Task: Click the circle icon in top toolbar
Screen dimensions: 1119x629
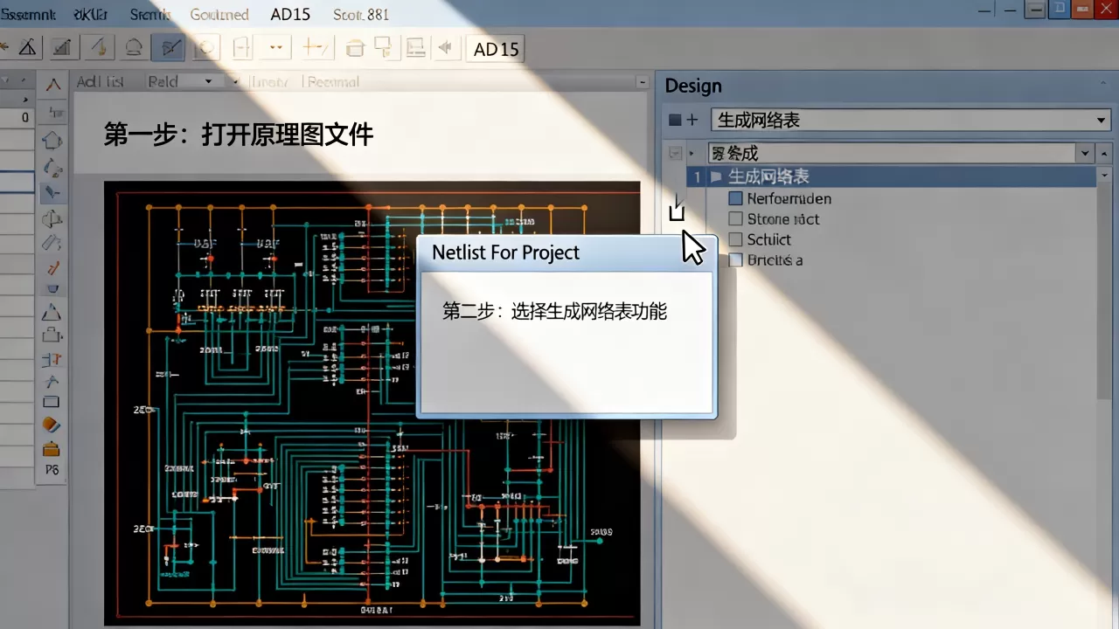Action: tap(205, 48)
